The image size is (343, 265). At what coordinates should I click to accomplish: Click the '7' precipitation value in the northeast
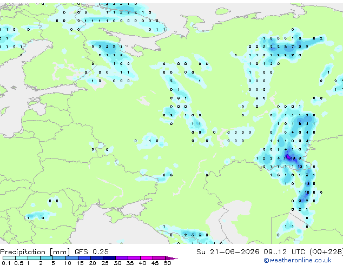click(293, 47)
